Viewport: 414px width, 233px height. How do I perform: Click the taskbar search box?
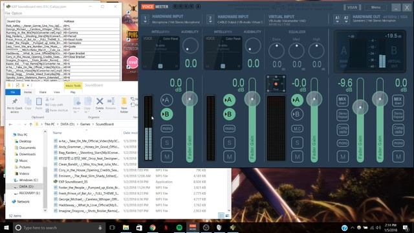click(59, 227)
